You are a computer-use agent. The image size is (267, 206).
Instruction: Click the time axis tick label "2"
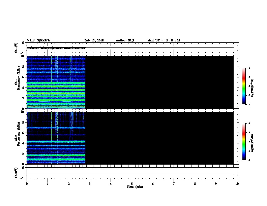[69, 183]
